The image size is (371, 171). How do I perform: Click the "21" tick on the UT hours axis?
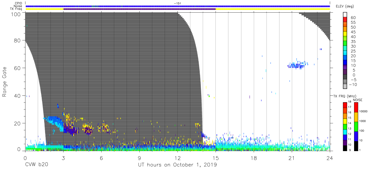pyautogui.click(x=292, y=158)
